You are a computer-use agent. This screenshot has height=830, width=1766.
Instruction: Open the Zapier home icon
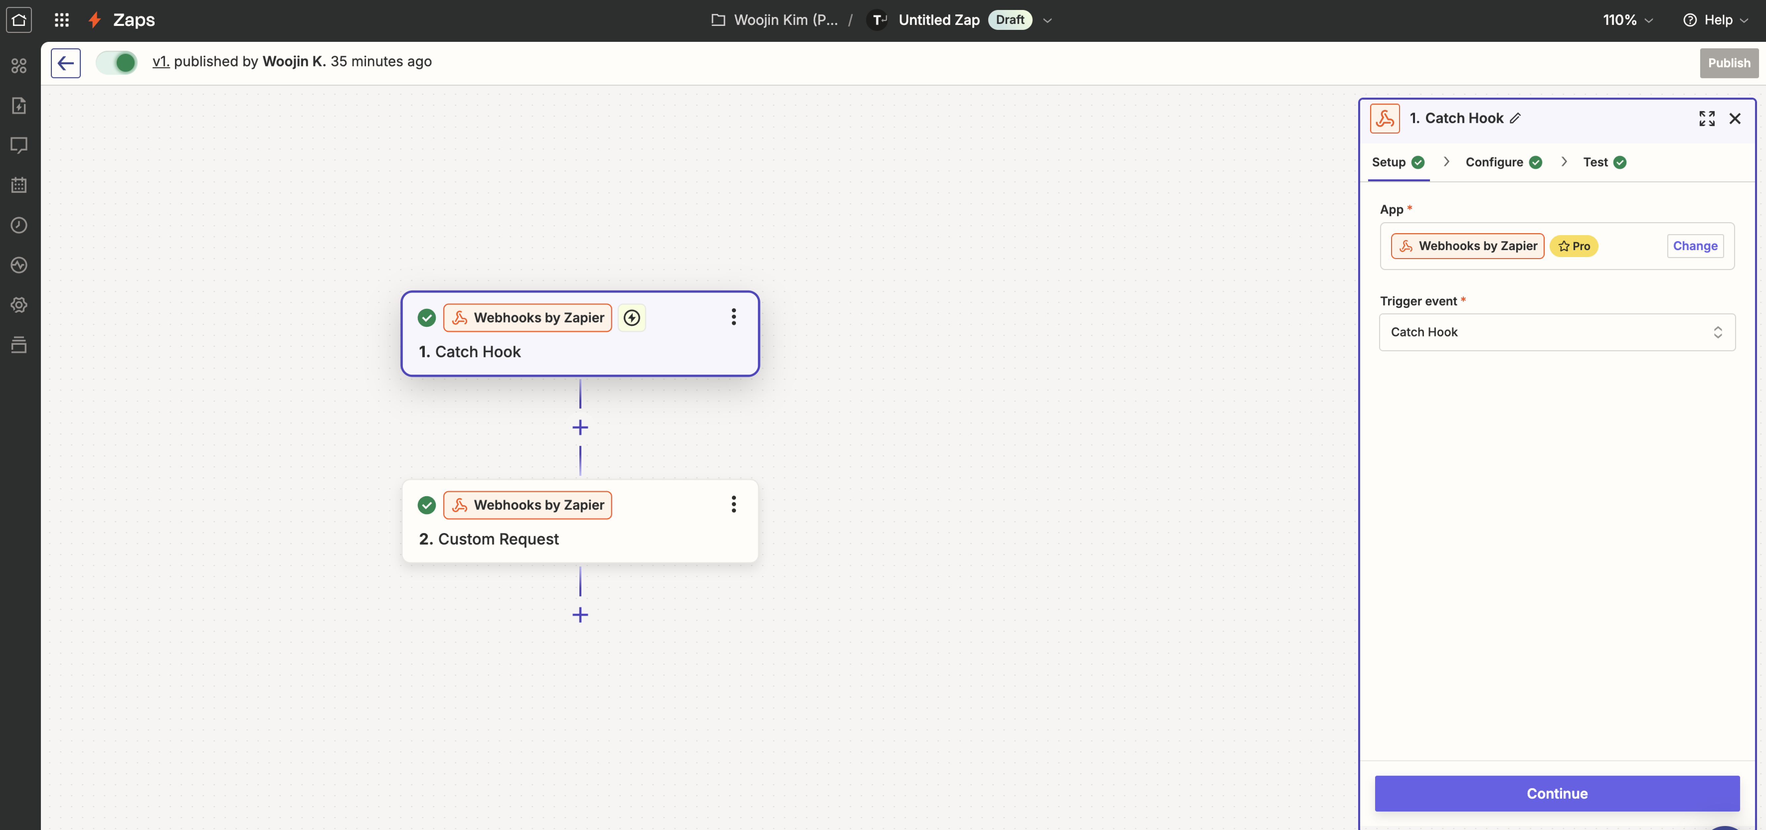click(19, 20)
